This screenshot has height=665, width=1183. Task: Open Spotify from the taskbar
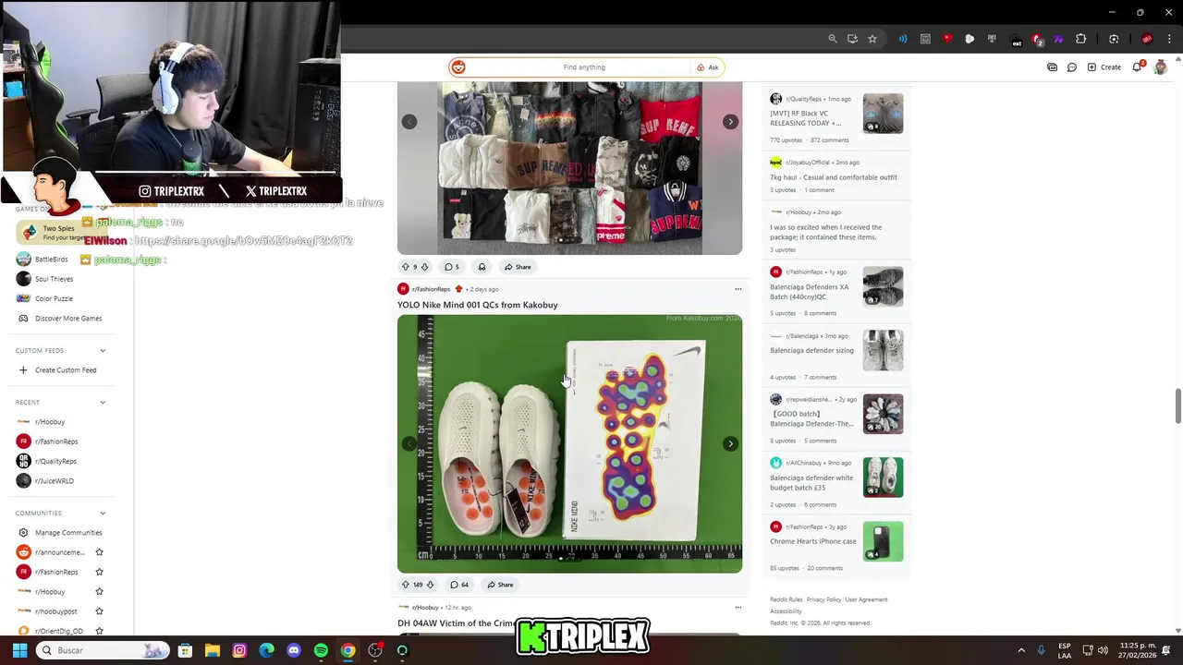321,650
